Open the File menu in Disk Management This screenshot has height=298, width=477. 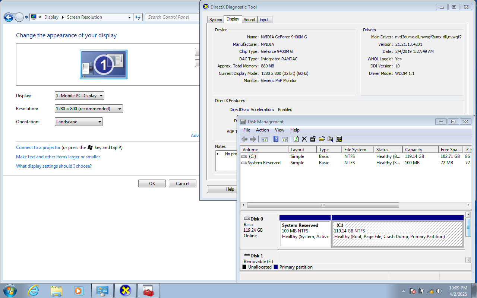click(247, 130)
